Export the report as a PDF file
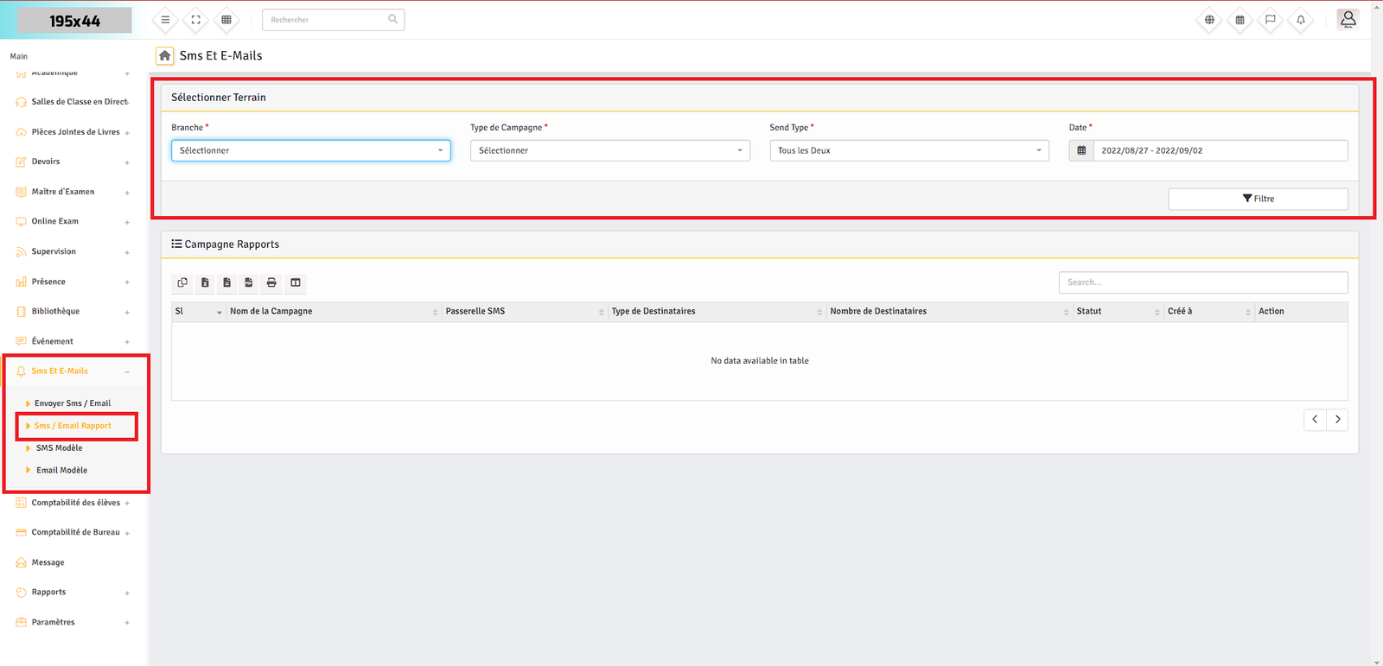This screenshot has width=1383, height=666. [249, 282]
